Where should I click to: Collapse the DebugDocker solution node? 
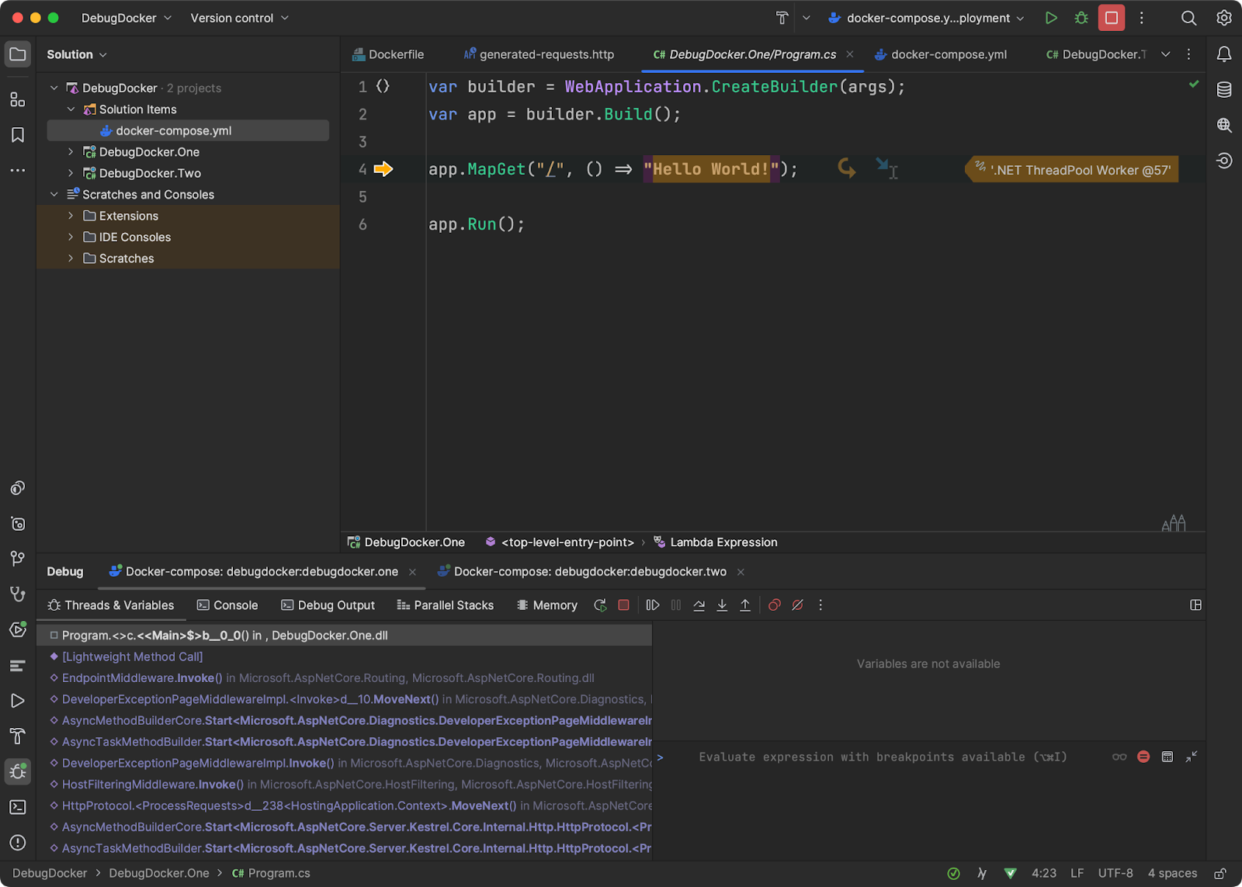click(x=54, y=88)
